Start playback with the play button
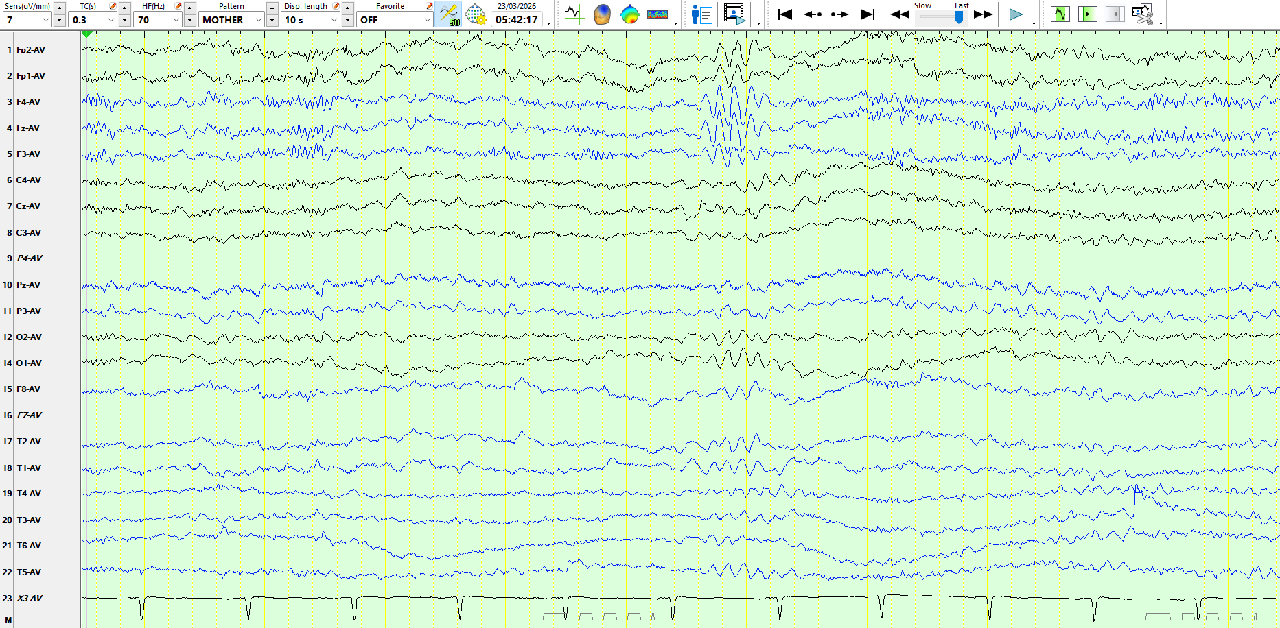Screen dimensions: 1280x628 coord(1016,14)
